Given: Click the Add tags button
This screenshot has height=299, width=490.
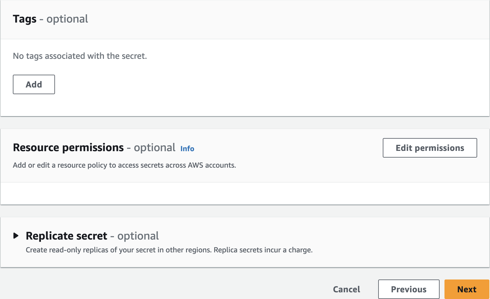Looking at the screenshot, I should click(x=34, y=84).
